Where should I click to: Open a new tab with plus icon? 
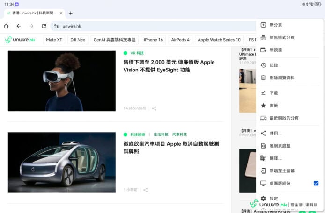pos(71,13)
